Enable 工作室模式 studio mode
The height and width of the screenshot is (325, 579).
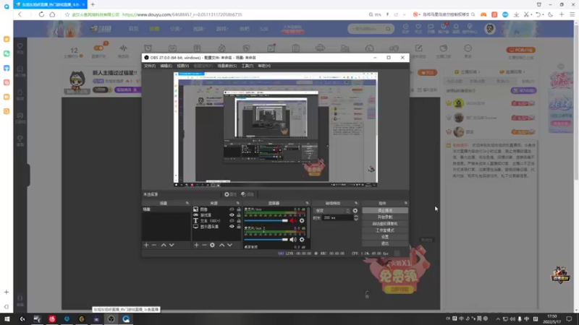pyautogui.click(x=385, y=230)
